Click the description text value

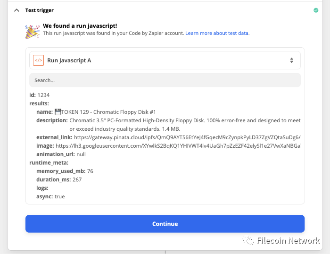[185, 125]
